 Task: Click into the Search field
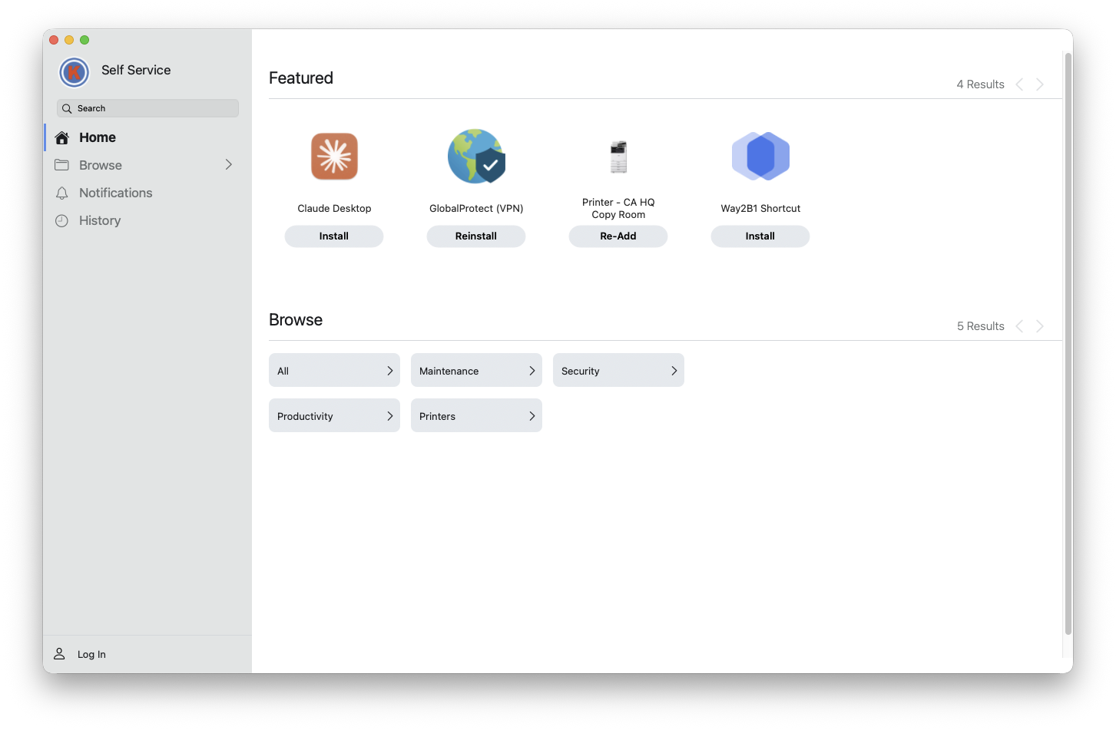pos(147,108)
